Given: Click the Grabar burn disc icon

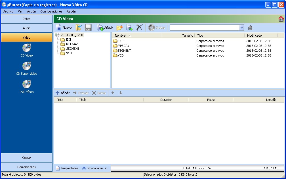Looking at the screenshot, I should [152, 28].
